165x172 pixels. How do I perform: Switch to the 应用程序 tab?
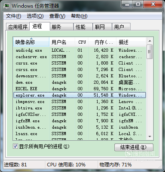(x=18, y=27)
